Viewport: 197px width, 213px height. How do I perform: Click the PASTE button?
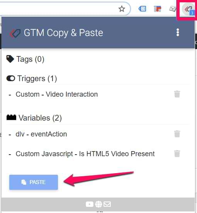[34, 182]
